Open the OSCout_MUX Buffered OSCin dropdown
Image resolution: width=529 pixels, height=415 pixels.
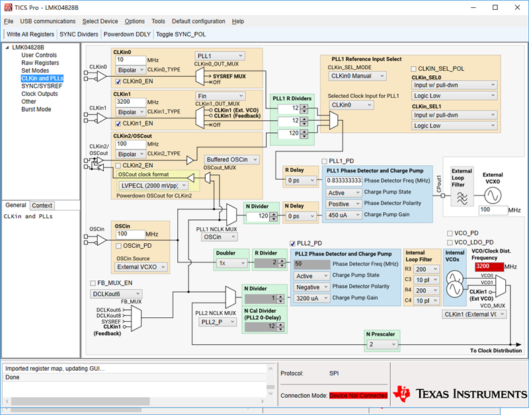[x=232, y=159]
